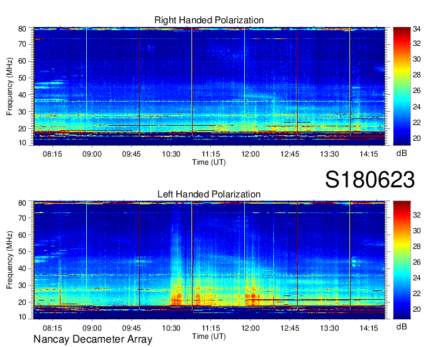428x347 pixels.
Task: Select 14:15 tick on left-handed plot
Action: (x=369, y=328)
